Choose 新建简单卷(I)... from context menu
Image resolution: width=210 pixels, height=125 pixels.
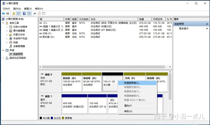(x=137, y=83)
